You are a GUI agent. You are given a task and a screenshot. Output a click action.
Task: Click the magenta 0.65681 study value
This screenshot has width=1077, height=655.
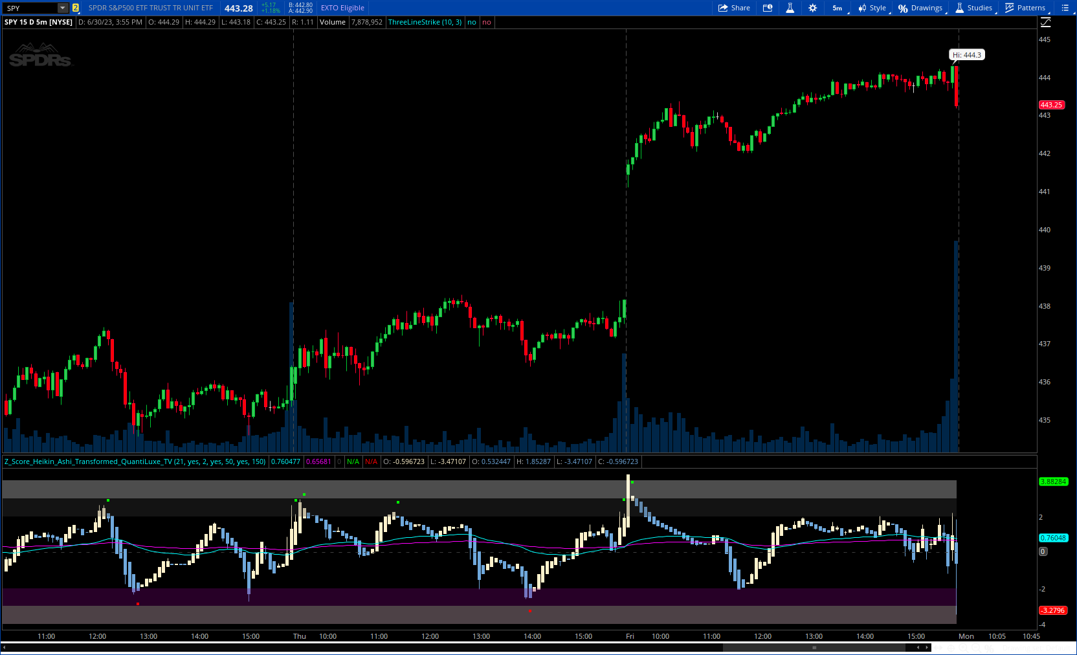318,461
